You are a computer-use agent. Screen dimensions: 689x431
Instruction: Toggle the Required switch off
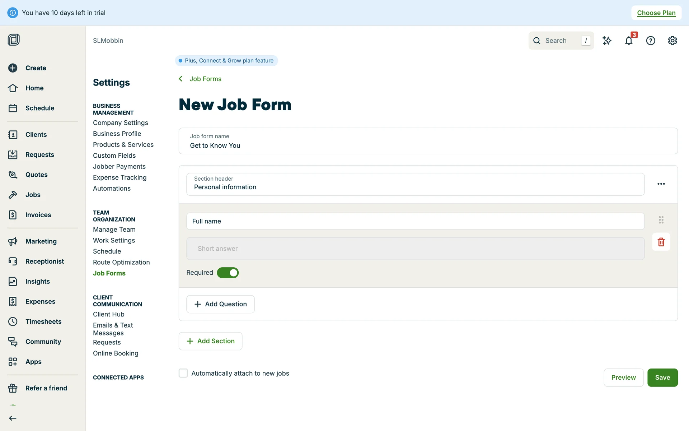(x=228, y=273)
